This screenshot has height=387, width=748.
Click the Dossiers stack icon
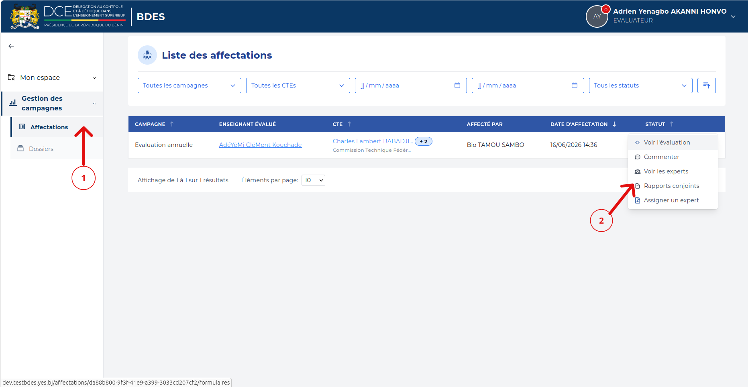pos(20,149)
